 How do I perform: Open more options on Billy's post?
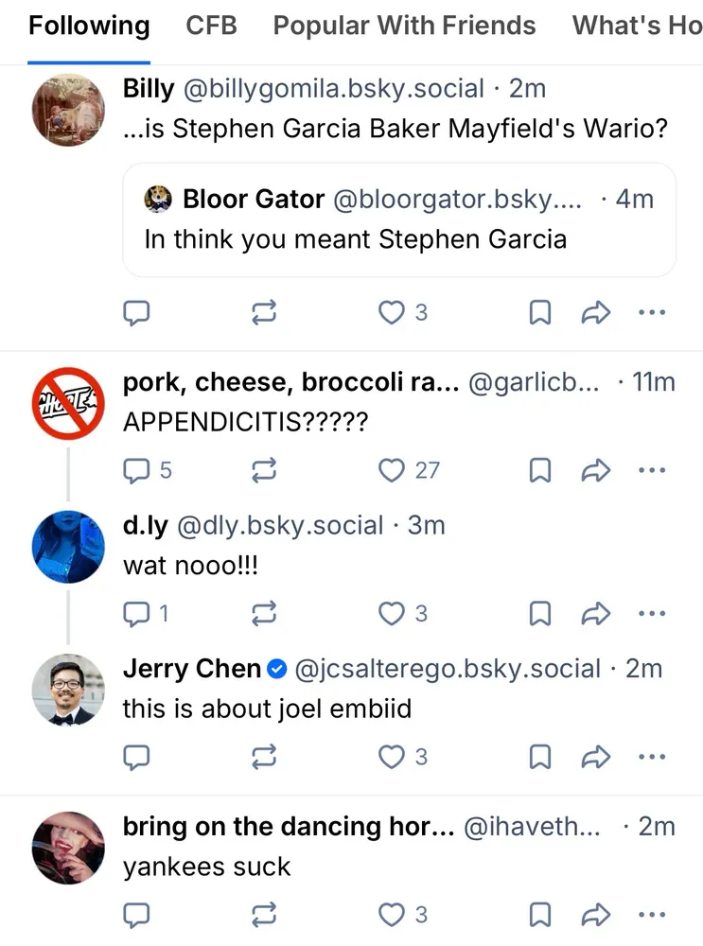coord(652,313)
